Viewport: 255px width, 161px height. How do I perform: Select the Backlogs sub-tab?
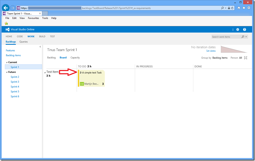[11, 42]
